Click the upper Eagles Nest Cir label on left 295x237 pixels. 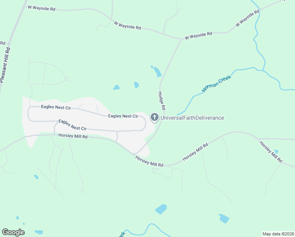56,107
